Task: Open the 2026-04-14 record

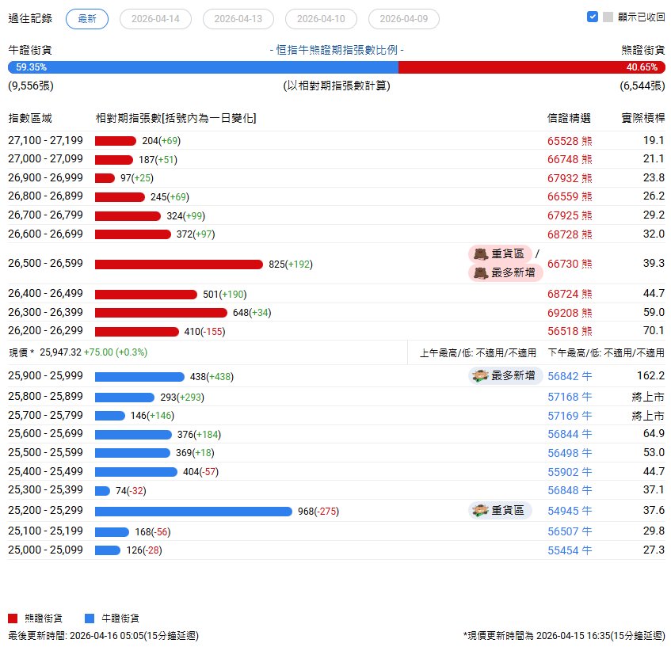Action: coord(155,19)
